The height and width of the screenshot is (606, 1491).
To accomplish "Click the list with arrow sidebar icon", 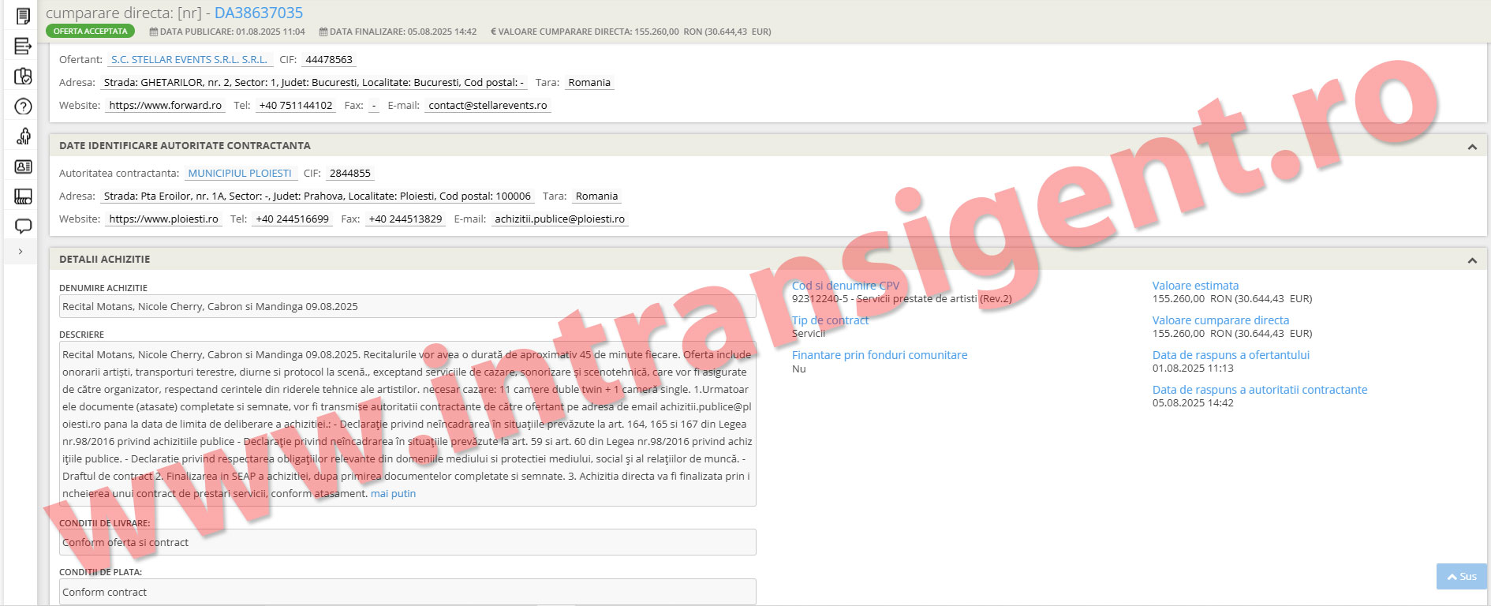I will pos(23,47).
